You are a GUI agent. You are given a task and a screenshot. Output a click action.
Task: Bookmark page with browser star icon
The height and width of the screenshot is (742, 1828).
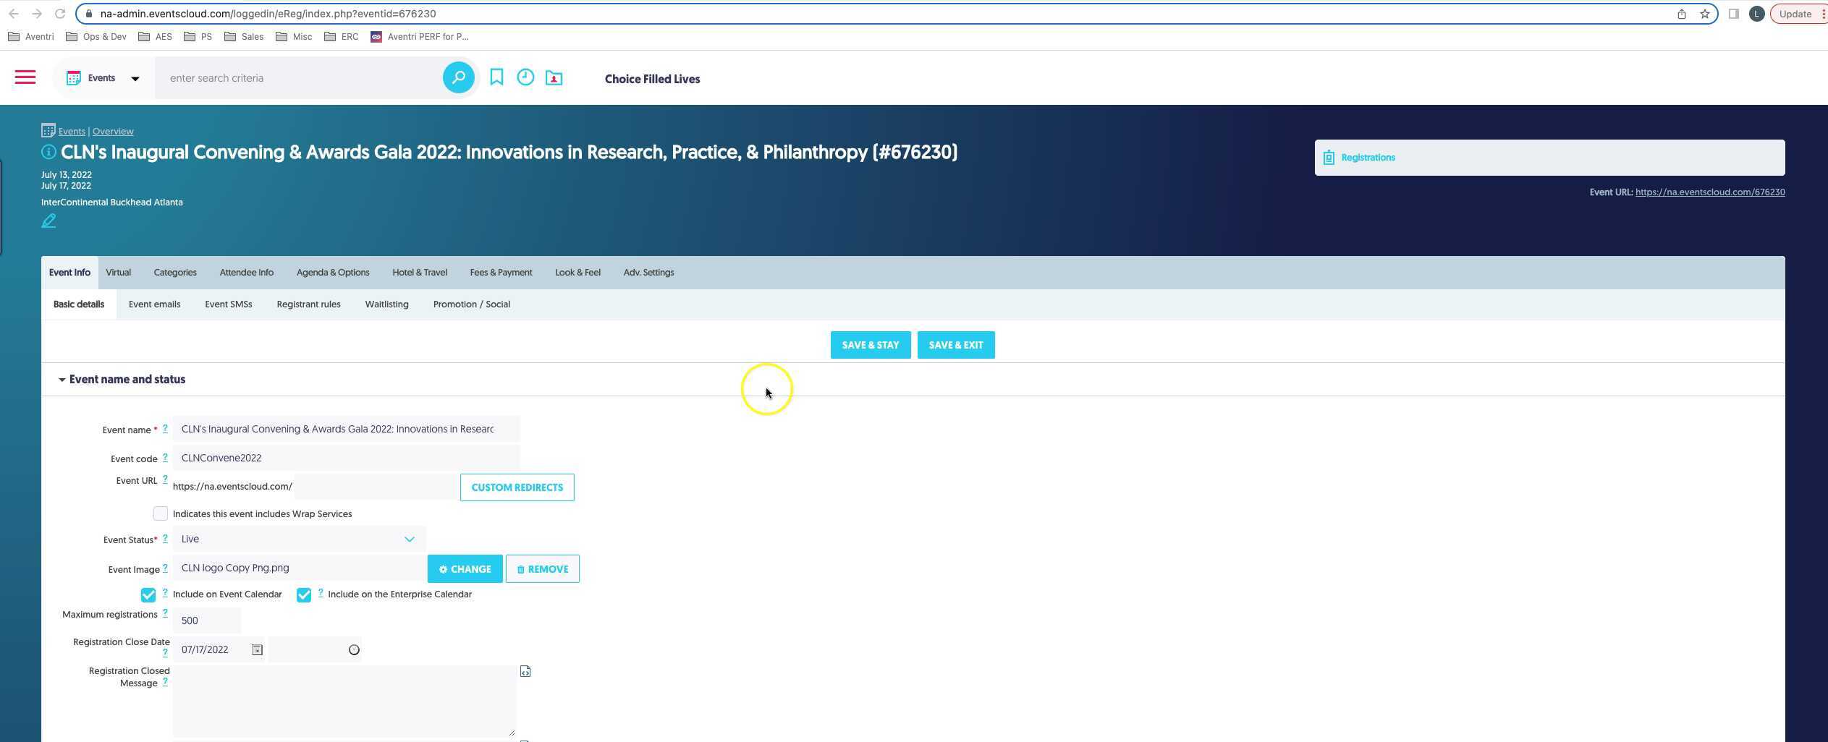click(x=1704, y=14)
